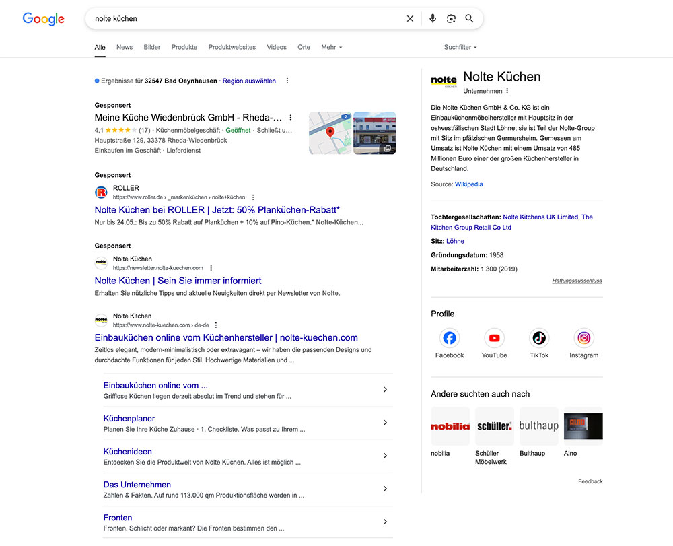Open 'Nolte Küchen bei ROLLER' ad link
The width and height of the screenshot is (673, 546).
tap(217, 210)
